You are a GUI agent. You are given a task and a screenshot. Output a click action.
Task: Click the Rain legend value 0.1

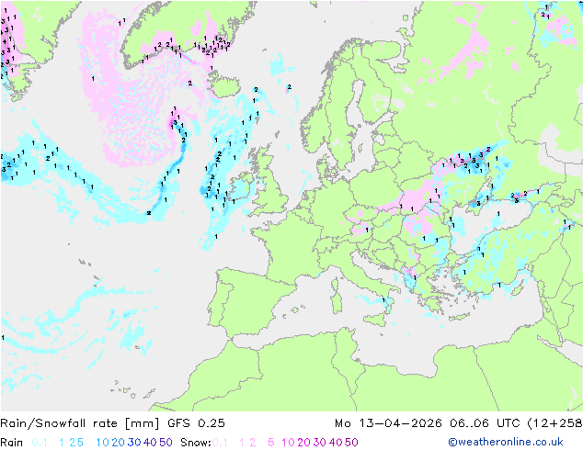[x=40, y=443]
